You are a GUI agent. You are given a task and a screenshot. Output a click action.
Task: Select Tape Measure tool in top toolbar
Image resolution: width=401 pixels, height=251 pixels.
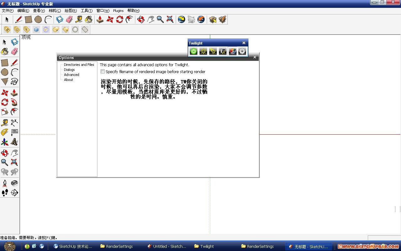point(79,19)
